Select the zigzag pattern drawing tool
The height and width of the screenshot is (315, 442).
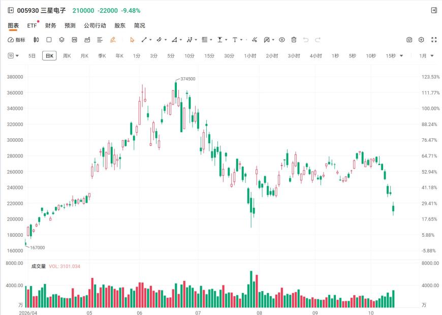coord(190,40)
